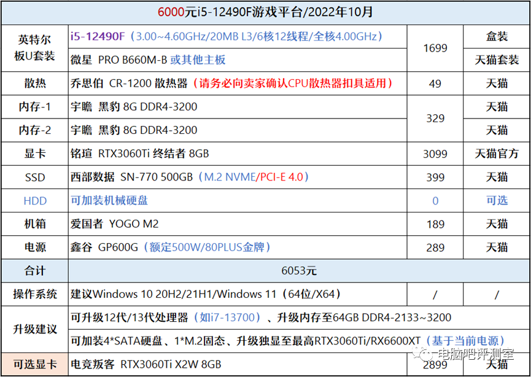Select the memory price value 329

click(x=435, y=119)
